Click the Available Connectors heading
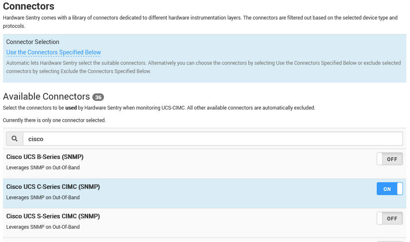This screenshot has width=410, height=242. click(x=46, y=97)
